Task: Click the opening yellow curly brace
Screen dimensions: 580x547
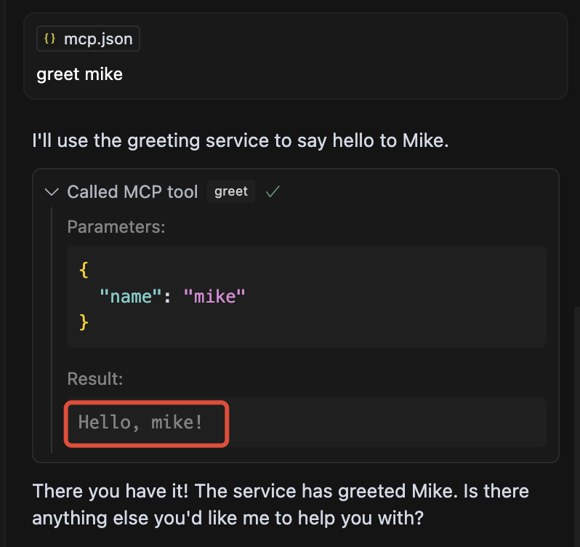Action: click(84, 270)
